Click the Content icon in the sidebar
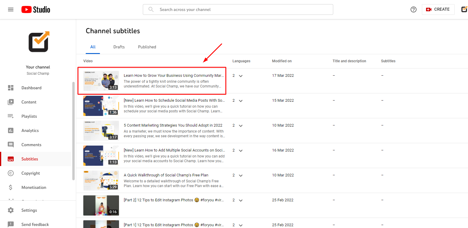The height and width of the screenshot is (228, 468). point(11,102)
